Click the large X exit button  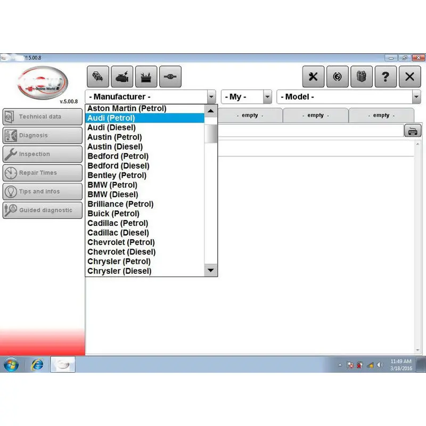tap(409, 77)
